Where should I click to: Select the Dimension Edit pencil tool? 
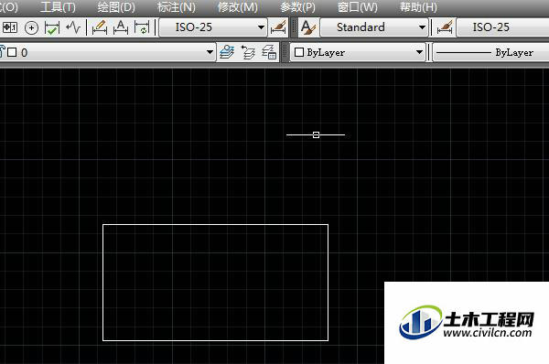pyautogui.click(x=100, y=27)
